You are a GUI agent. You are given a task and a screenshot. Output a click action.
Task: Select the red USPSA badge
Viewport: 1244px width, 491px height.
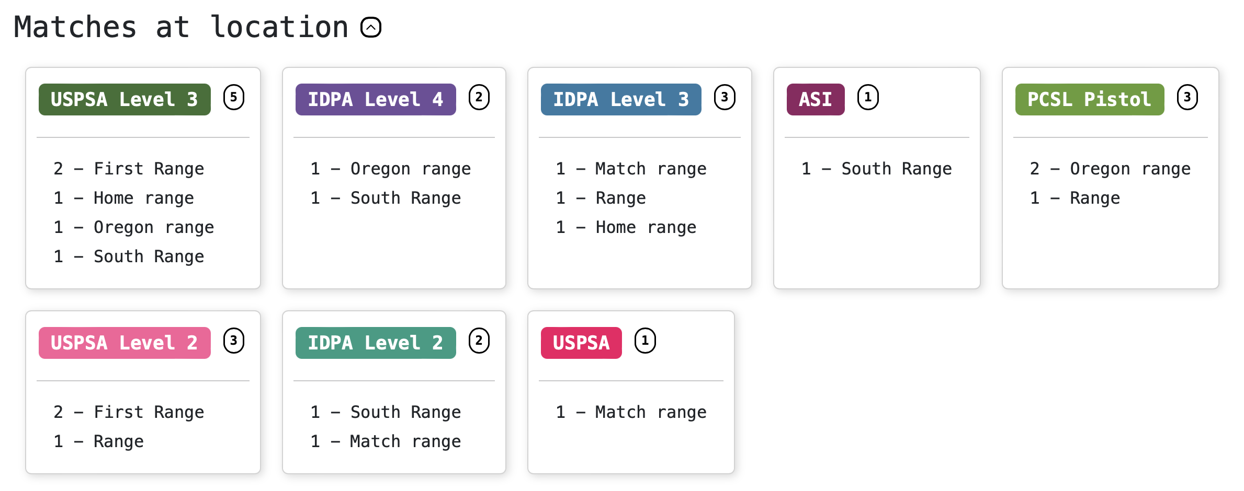[x=581, y=343]
